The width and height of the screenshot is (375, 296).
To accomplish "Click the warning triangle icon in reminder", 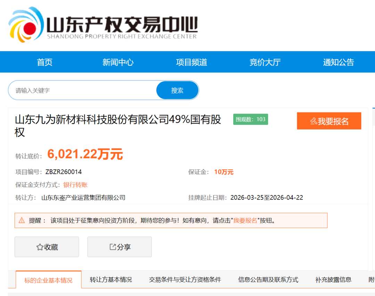I will tap(22, 220).
